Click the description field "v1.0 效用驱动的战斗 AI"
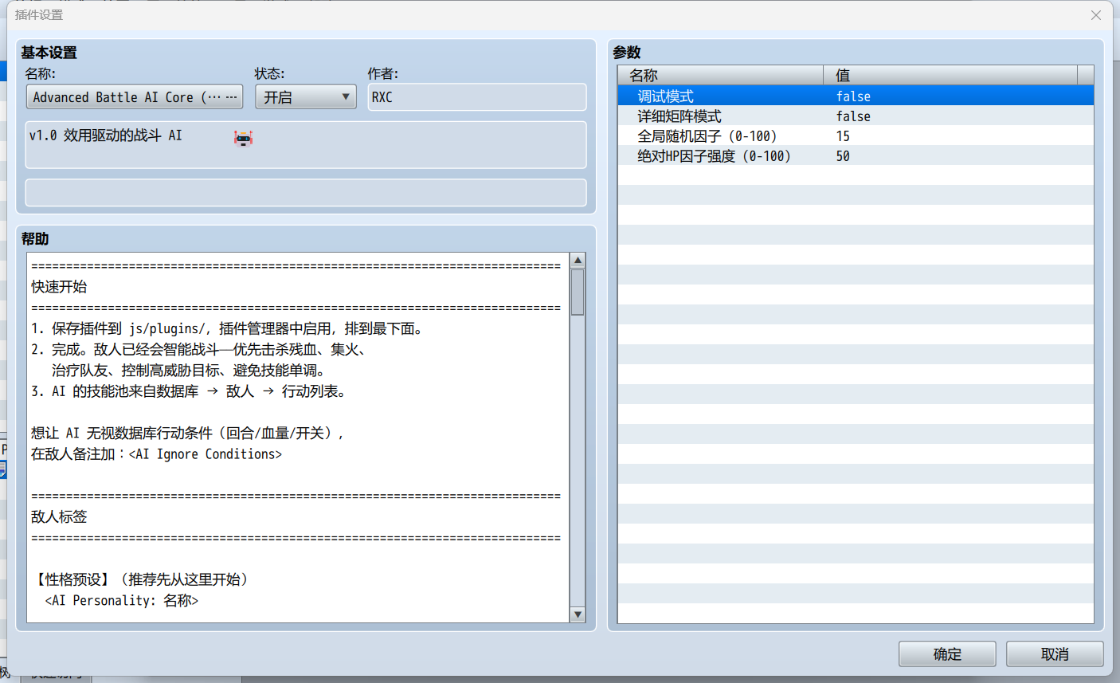1120x683 pixels. coord(306,144)
